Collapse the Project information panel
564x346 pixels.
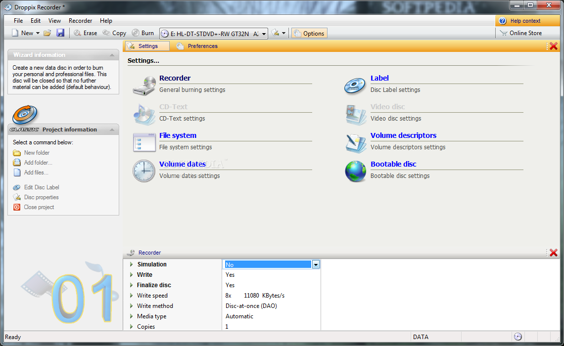(x=112, y=130)
